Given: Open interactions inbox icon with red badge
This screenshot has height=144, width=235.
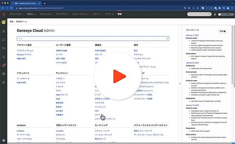Looking at the screenshot, I should tap(4, 65).
